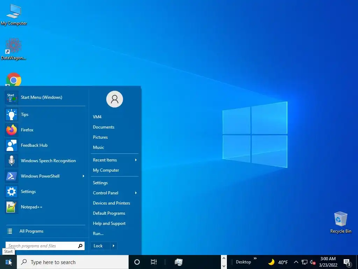Show All Programs list
This screenshot has height=269, width=358.
pyautogui.click(x=45, y=231)
